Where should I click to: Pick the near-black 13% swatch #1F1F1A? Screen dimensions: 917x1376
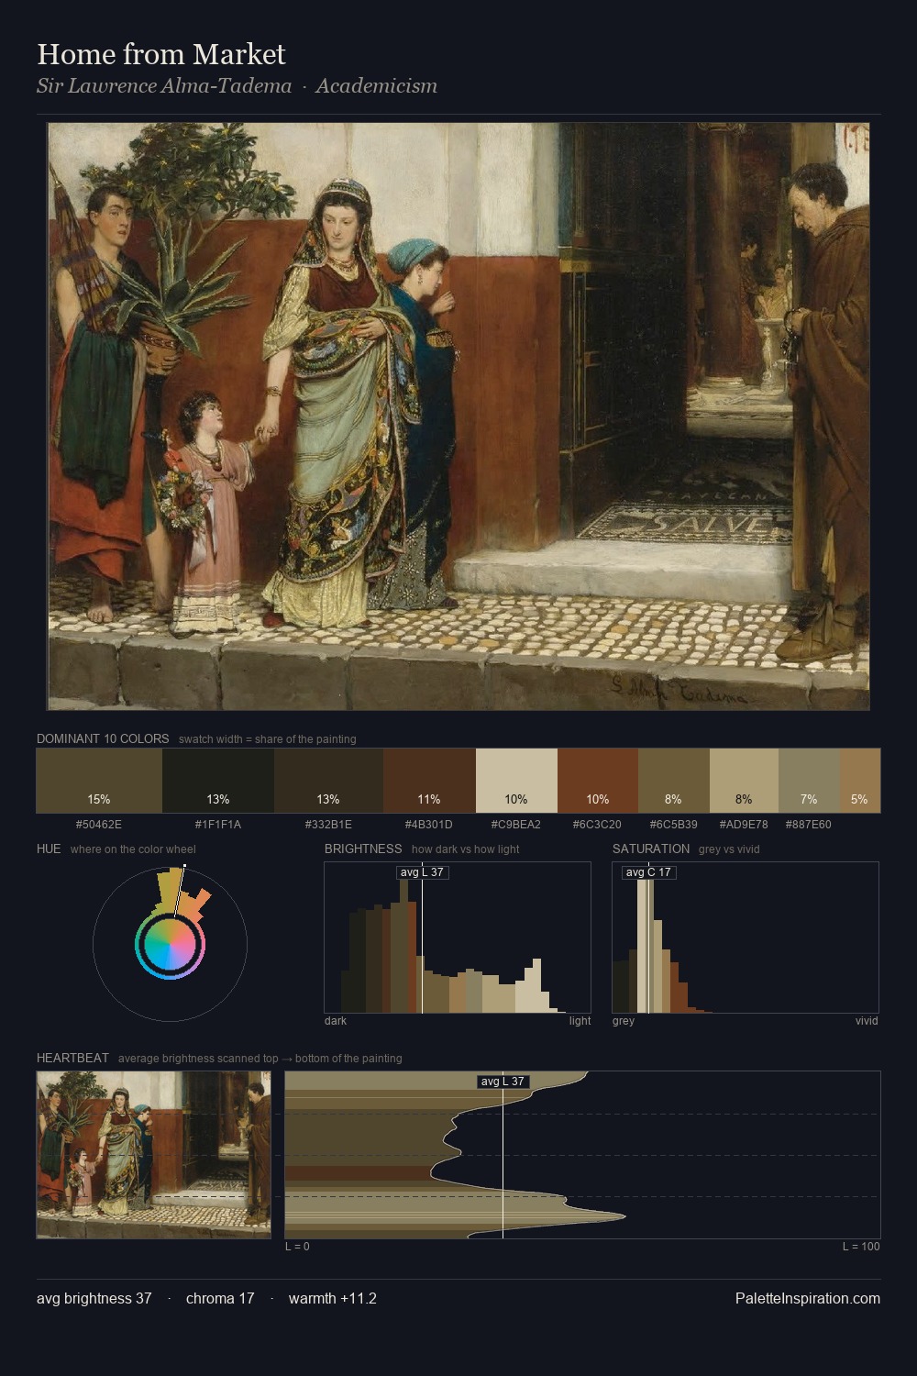click(x=218, y=781)
